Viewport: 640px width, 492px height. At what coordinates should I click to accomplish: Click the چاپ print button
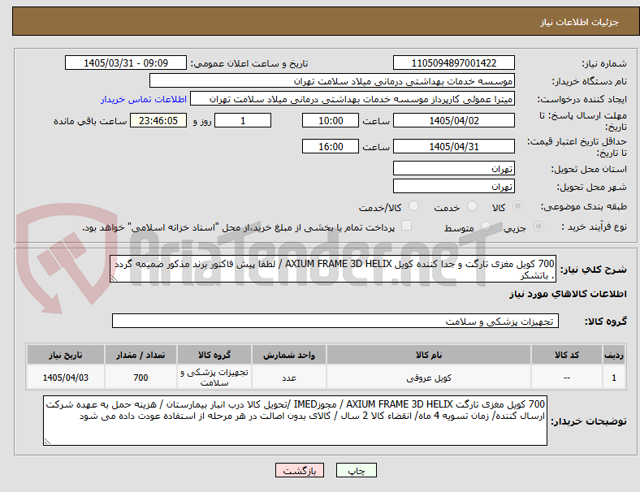pyautogui.click(x=357, y=470)
